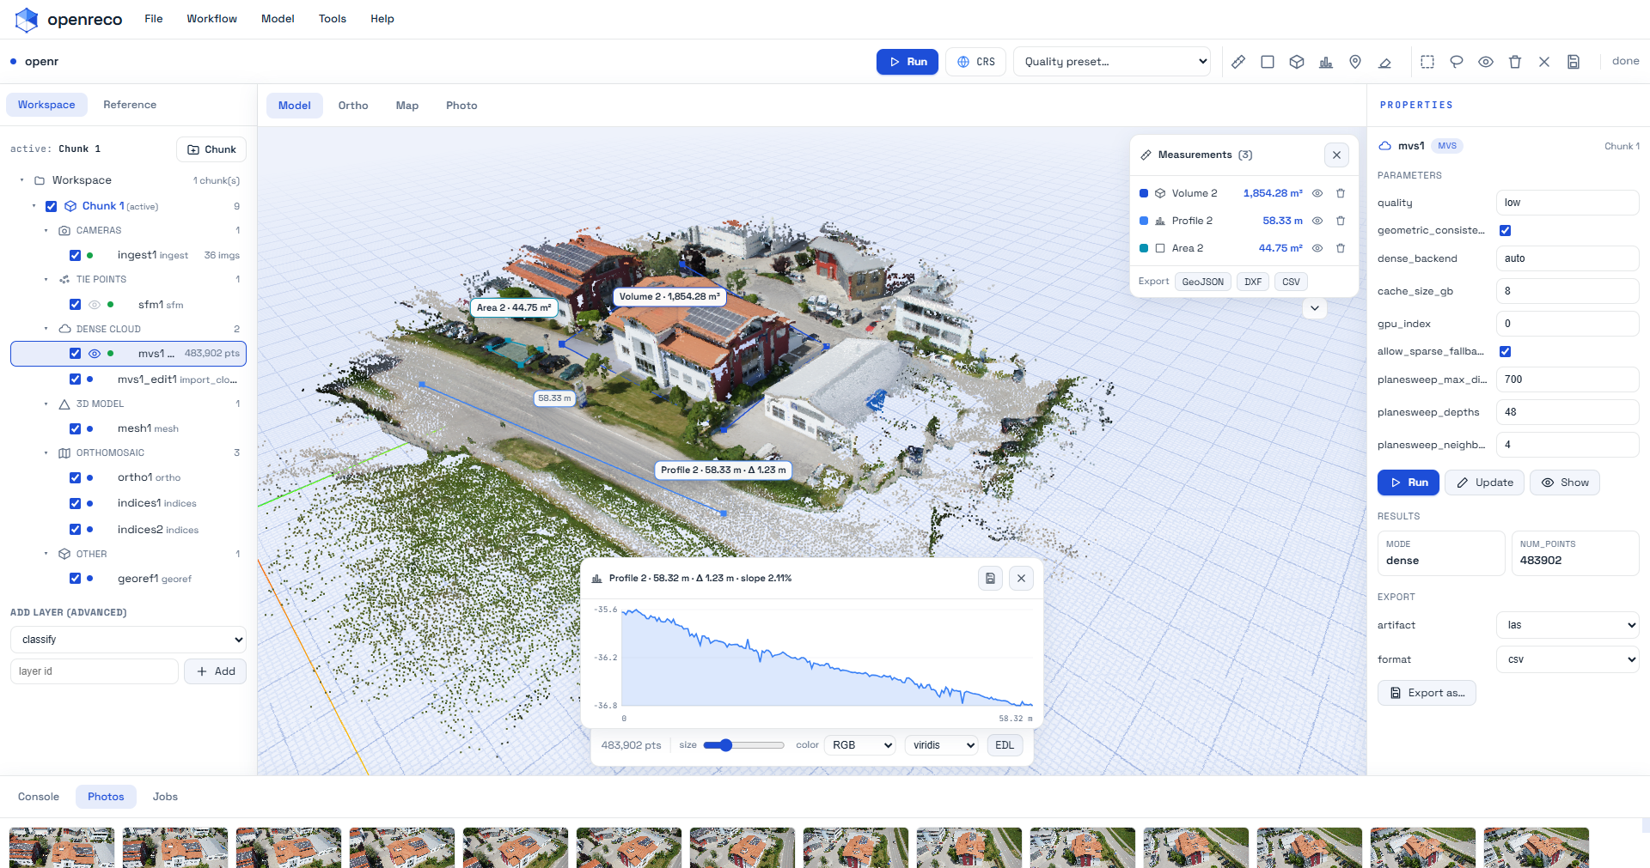Image resolution: width=1650 pixels, height=868 pixels.
Task: Close the Profile 2 chart panel
Action: 1021,579
